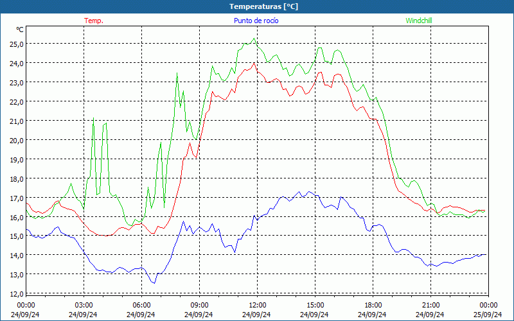The image size is (514, 321).
Task: Click the 21:00 time axis label
Action: (x=430, y=306)
